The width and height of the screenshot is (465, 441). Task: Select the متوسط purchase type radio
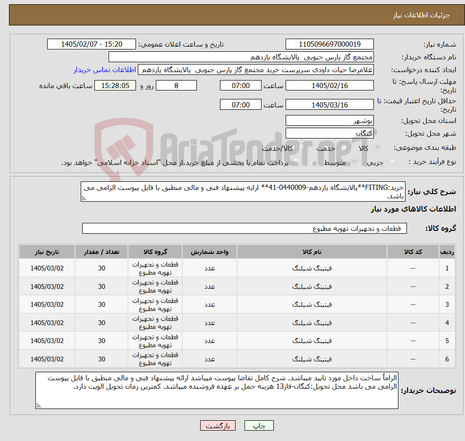click(354, 161)
